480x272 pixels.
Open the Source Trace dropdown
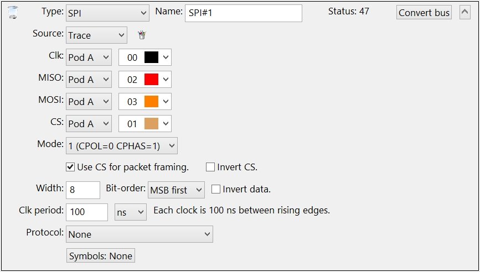[x=96, y=35]
